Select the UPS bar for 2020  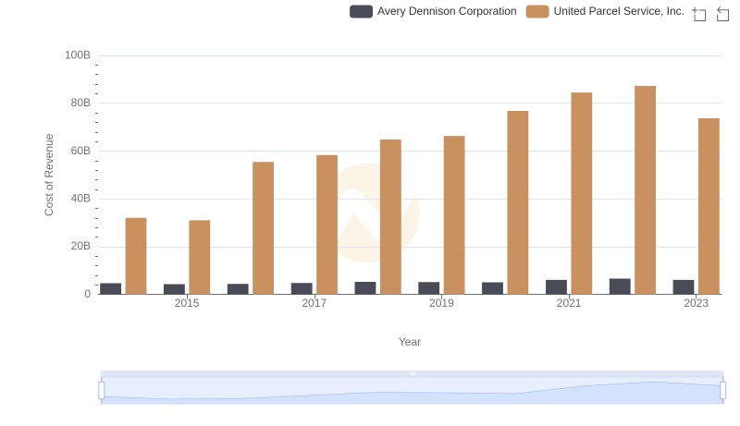518,202
